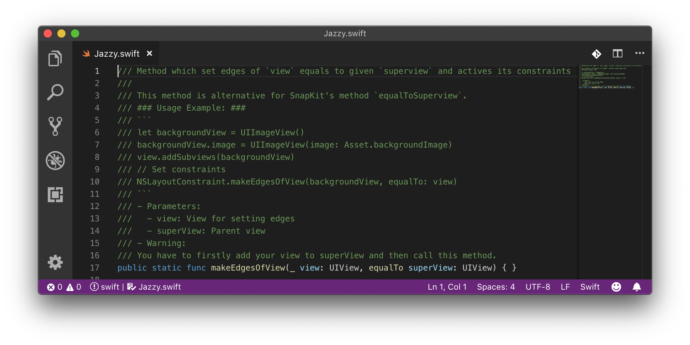The height and width of the screenshot is (345, 690).
Task: Click the feedback smiley icon
Action: (616, 287)
